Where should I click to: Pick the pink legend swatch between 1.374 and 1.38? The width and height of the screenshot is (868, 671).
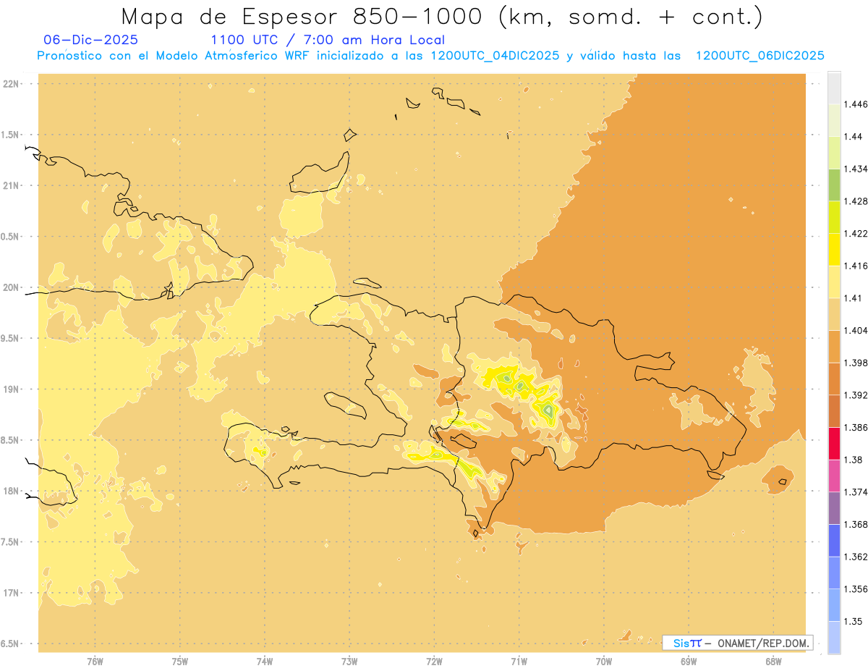pos(834,476)
